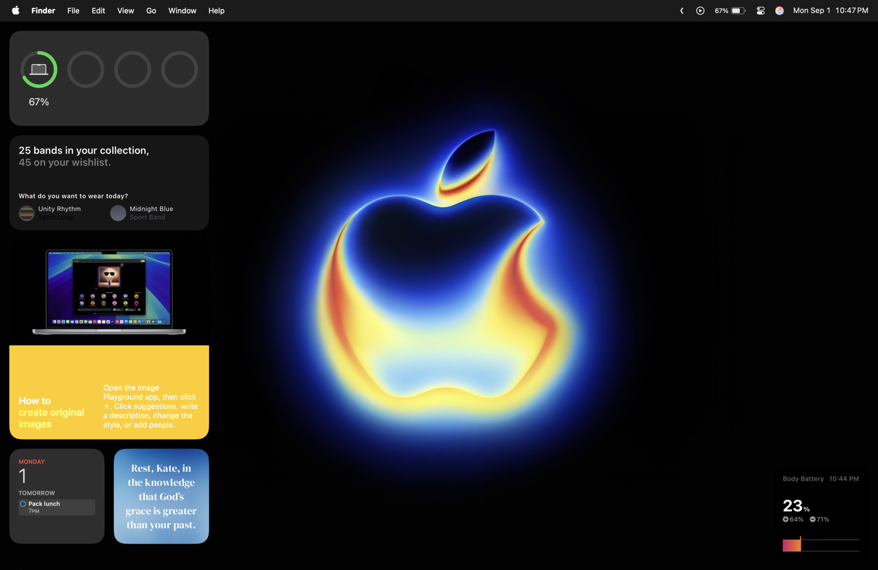Open the File menu

pyautogui.click(x=73, y=11)
